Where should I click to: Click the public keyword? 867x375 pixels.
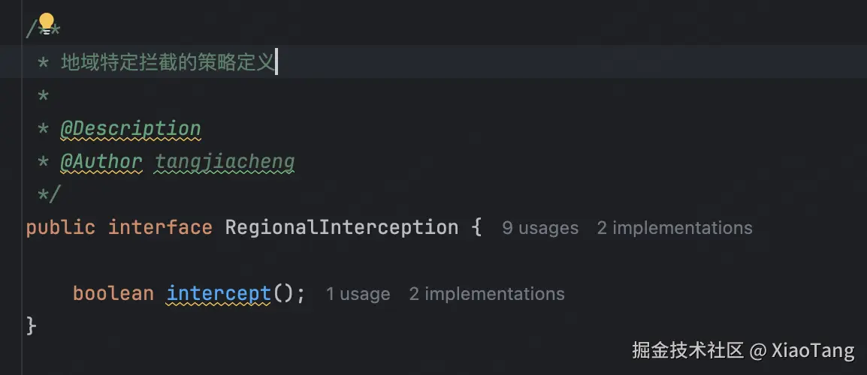pyautogui.click(x=60, y=227)
